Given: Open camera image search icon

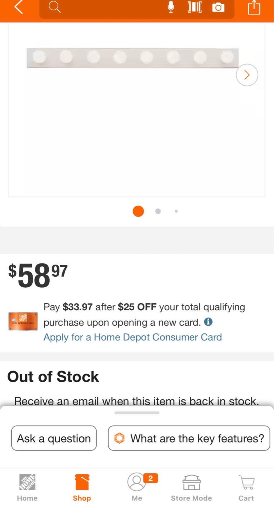Looking at the screenshot, I should point(218,7).
